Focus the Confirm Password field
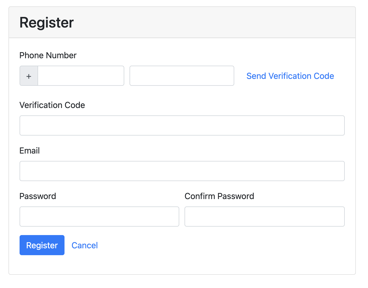Image resolution: width=368 pixels, height=288 pixels. tap(264, 217)
